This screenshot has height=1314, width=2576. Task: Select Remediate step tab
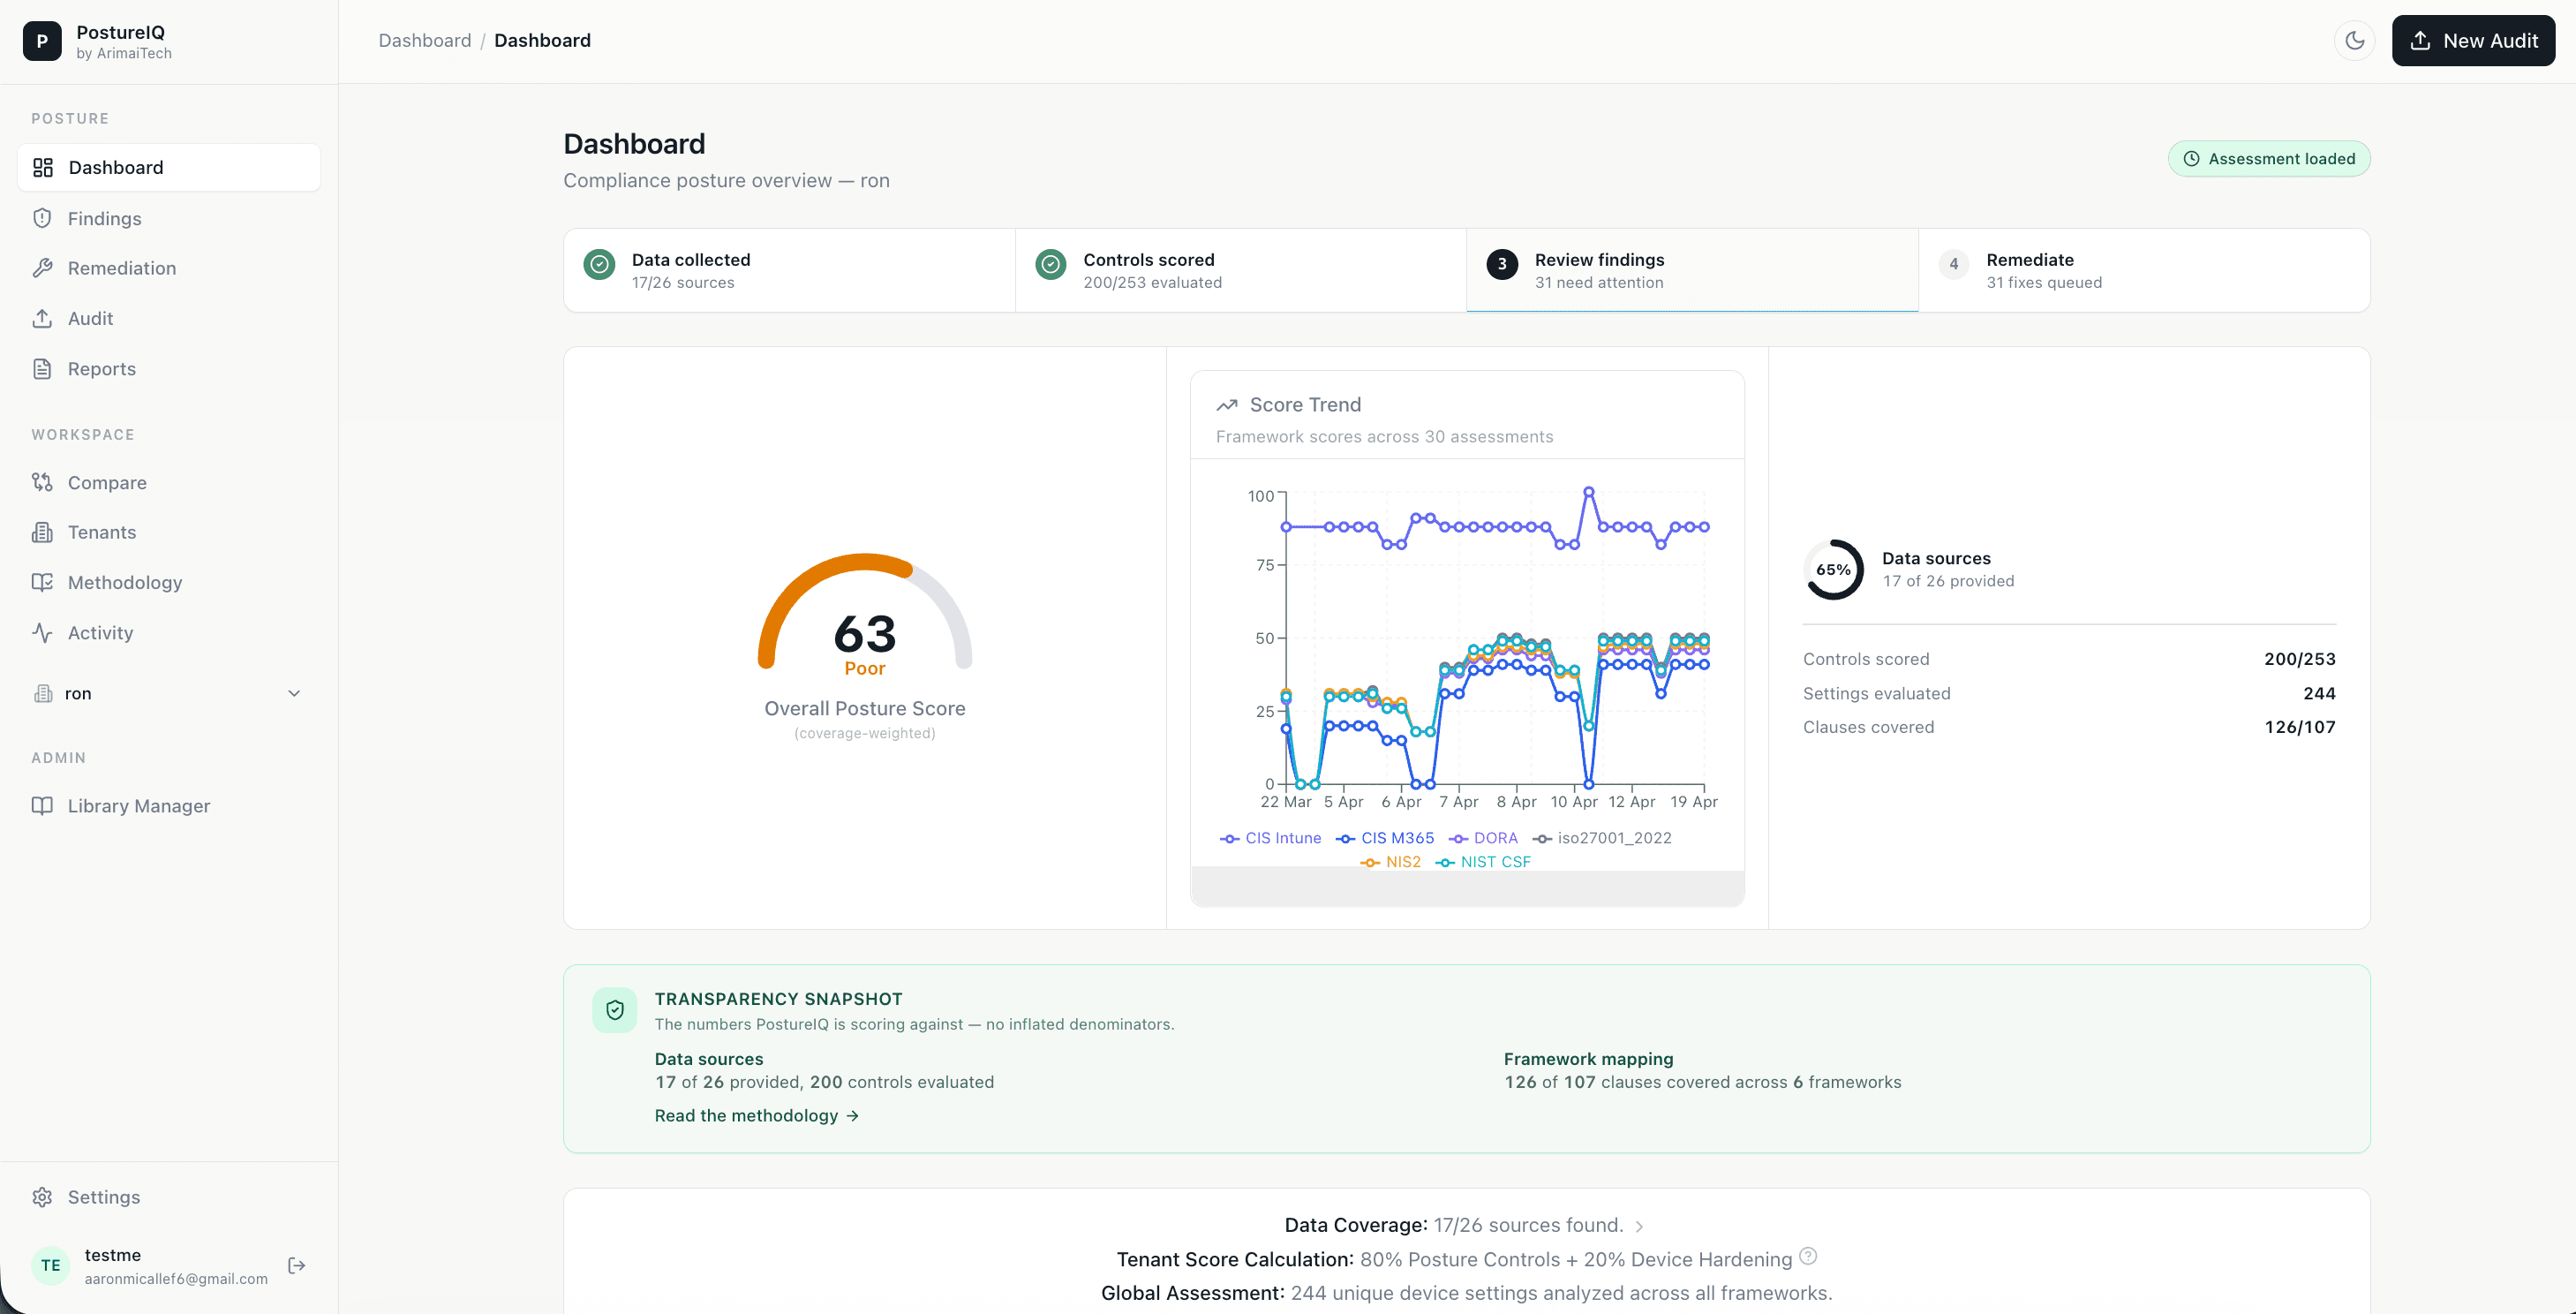[x=2144, y=270]
